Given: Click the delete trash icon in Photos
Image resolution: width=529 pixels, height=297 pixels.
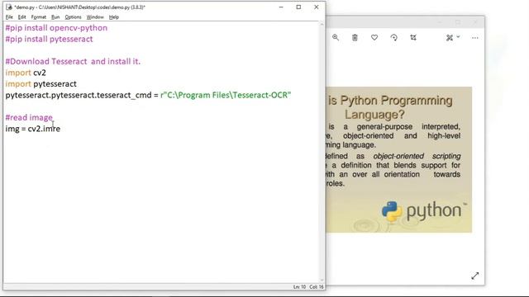Looking at the screenshot, I should pos(355,37).
